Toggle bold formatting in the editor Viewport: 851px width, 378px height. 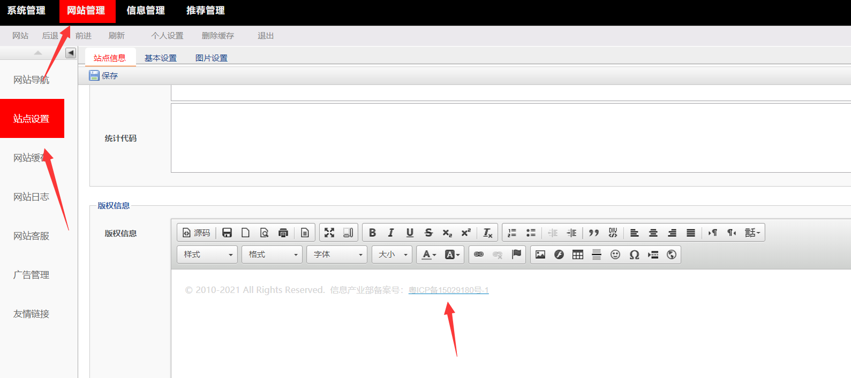(x=372, y=233)
